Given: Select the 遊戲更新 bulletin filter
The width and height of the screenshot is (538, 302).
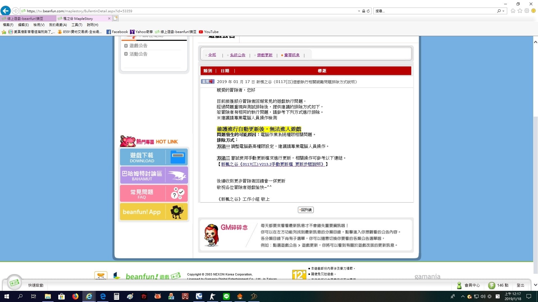Looking at the screenshot, I should pos(265,55).
